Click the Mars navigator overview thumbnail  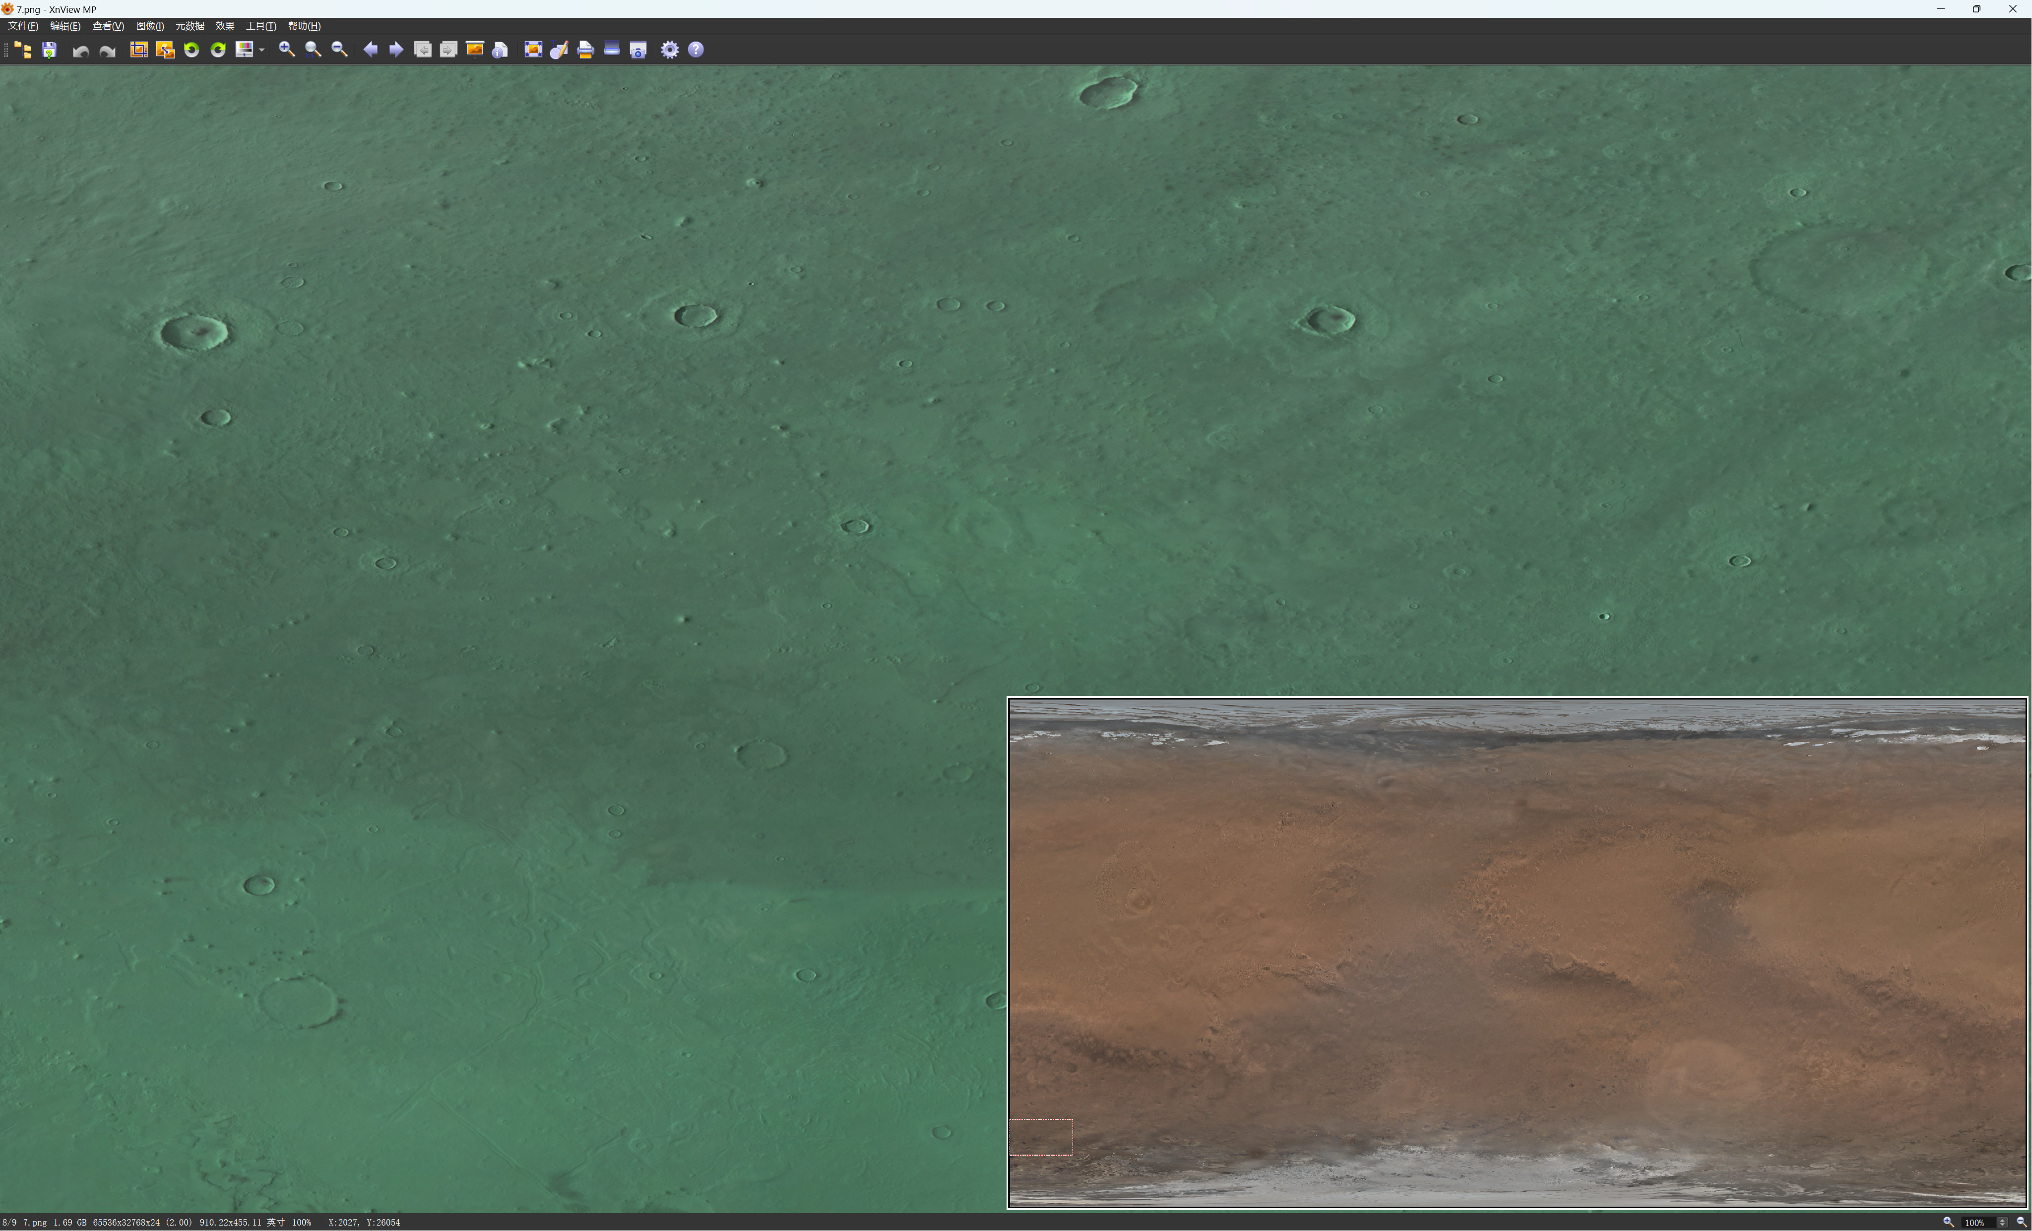click(x=1517, y=952)
